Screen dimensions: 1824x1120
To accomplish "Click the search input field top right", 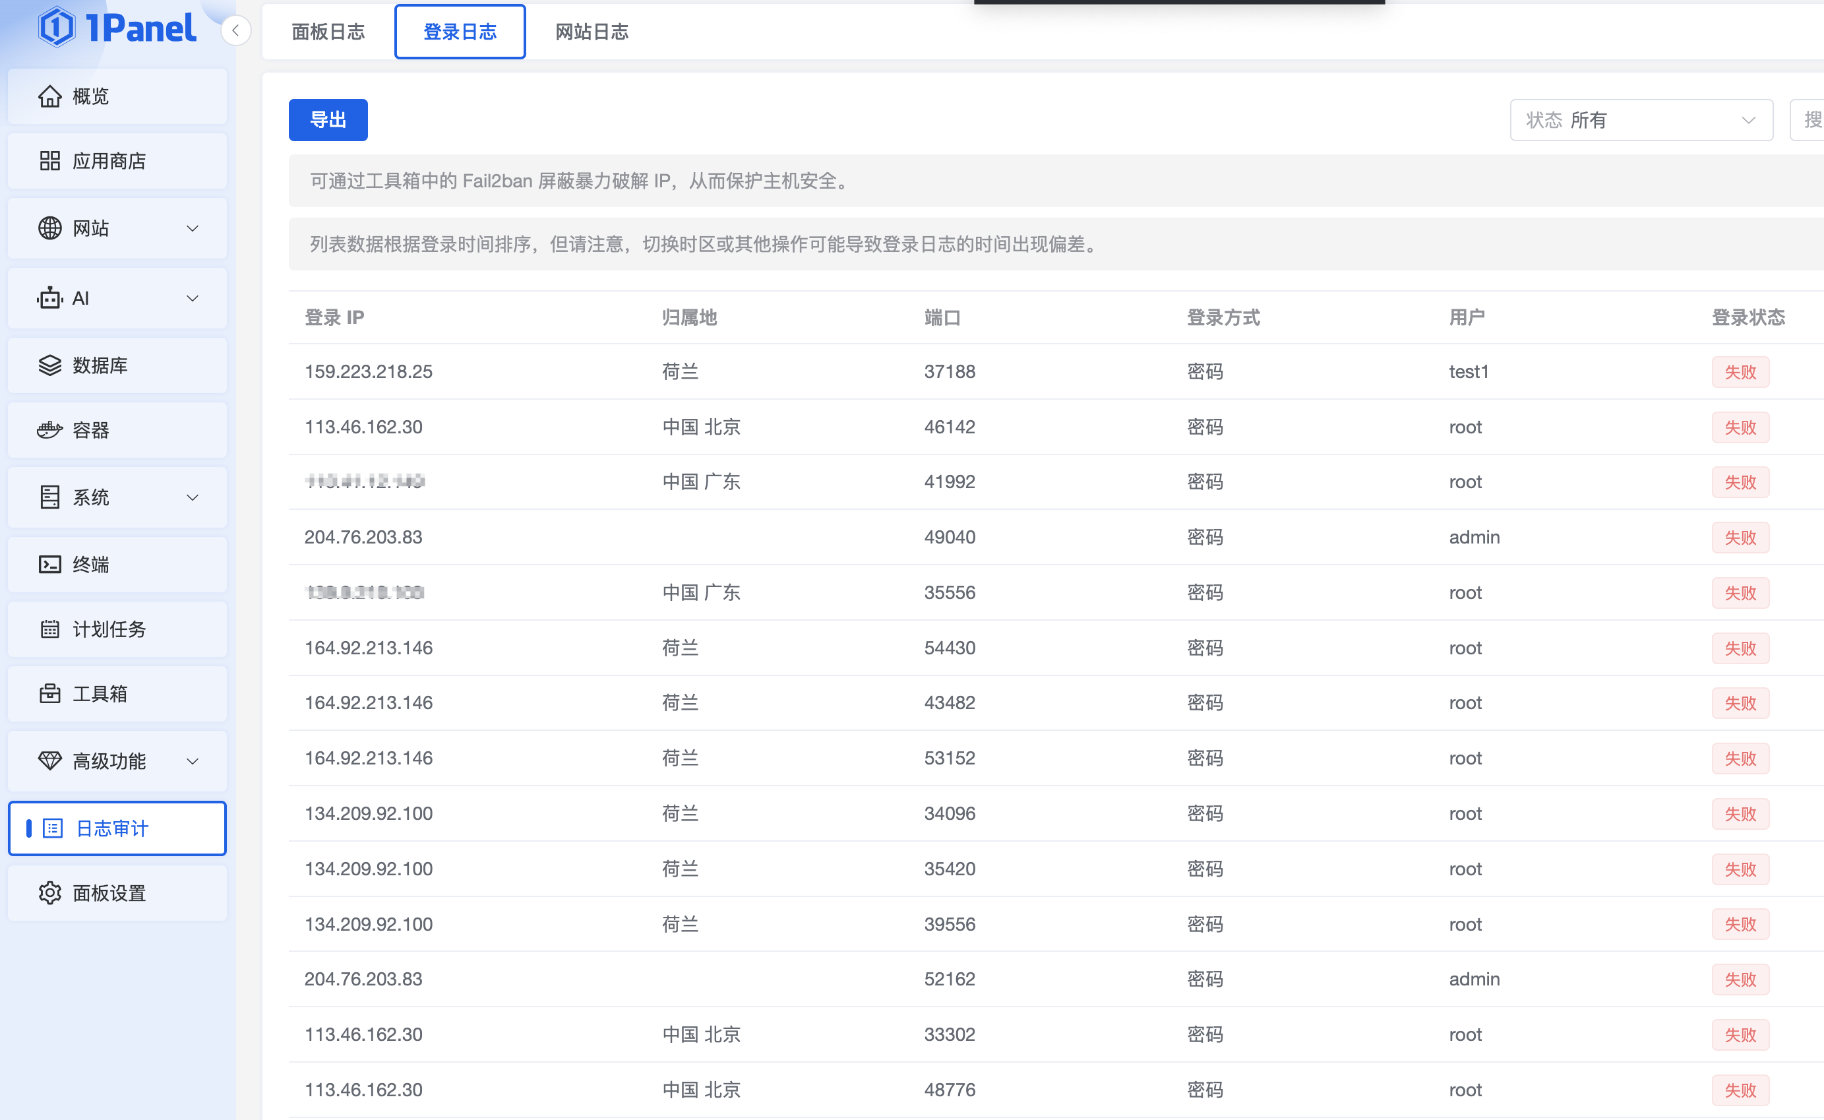I will [1812, 119].
